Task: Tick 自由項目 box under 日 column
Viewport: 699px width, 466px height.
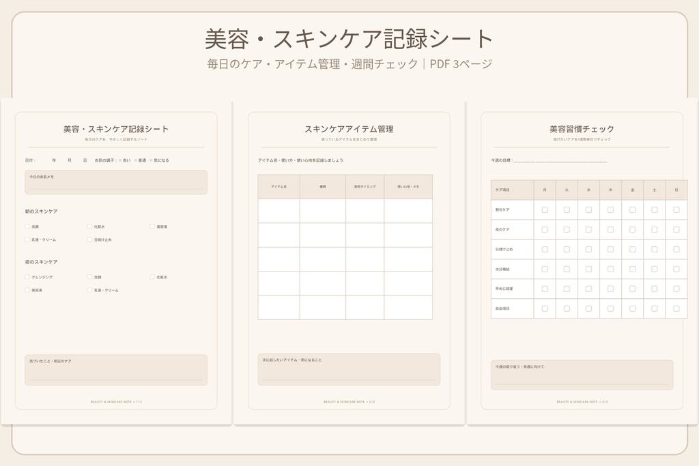Action: click(x=676, y=308)
